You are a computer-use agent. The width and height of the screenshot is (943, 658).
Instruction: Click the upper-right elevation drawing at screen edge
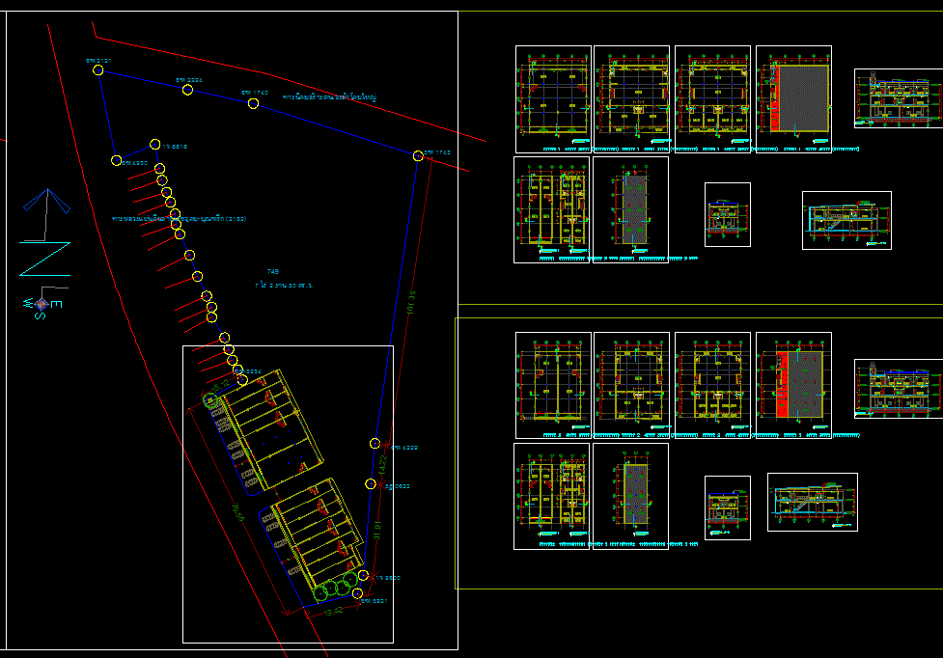tap(898, 98)
